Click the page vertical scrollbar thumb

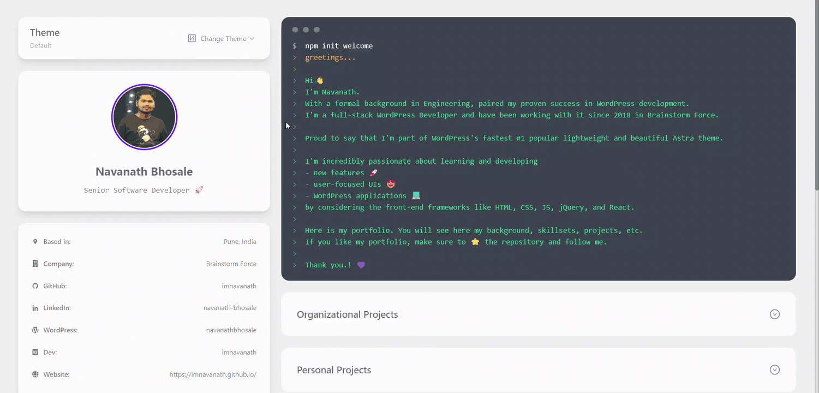[816, 96]
